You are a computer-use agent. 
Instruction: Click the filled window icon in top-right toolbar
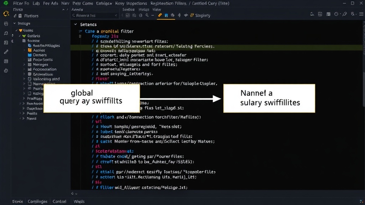pos(328,14)
